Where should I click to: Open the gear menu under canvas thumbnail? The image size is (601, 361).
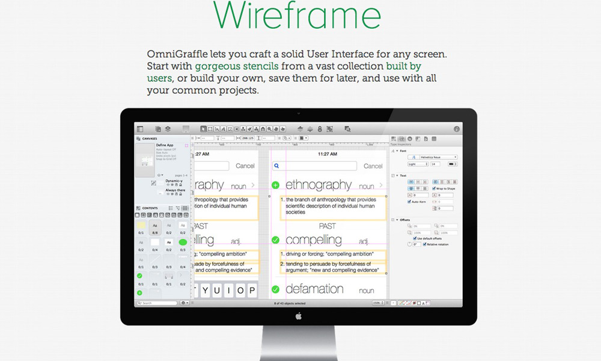(160, 175)
